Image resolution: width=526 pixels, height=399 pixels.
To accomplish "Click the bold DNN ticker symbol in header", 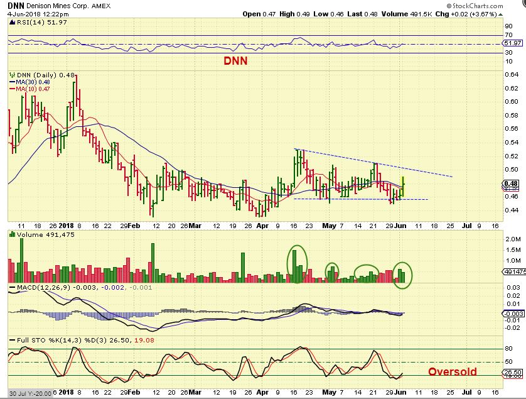I will (16, 6).
